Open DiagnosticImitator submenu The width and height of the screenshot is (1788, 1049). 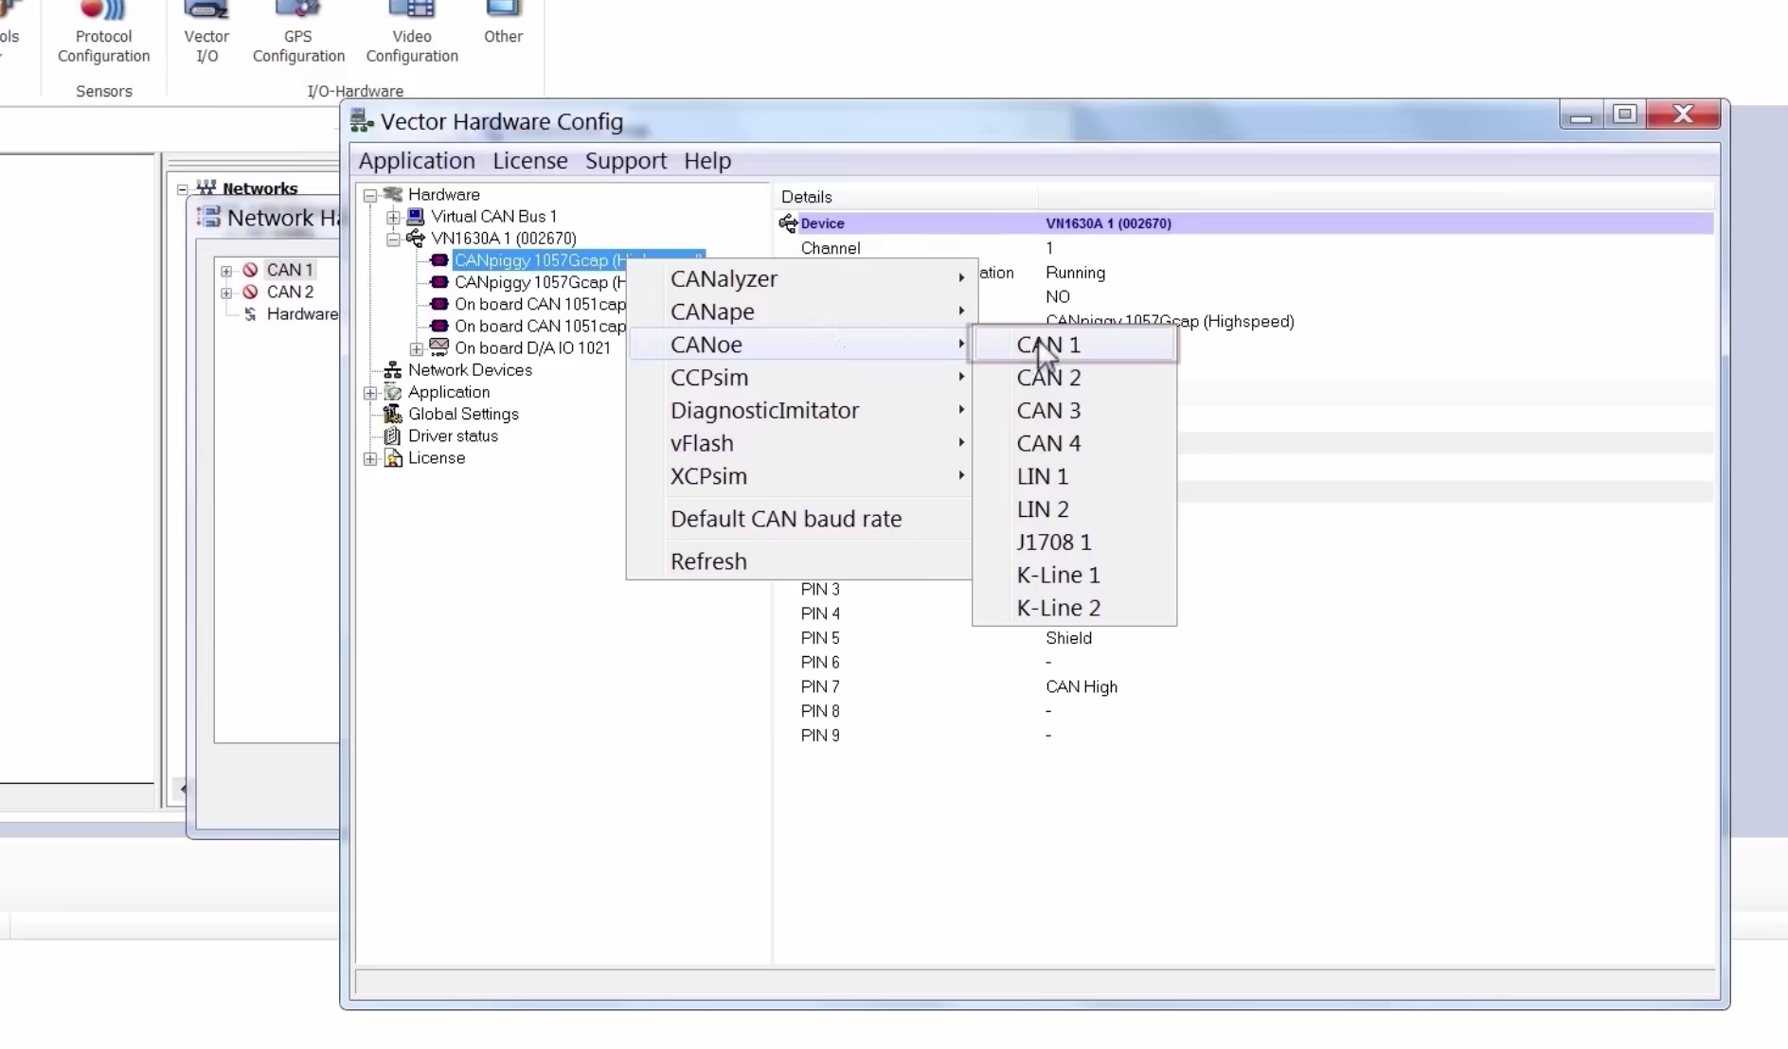click(x=799, y=410)
